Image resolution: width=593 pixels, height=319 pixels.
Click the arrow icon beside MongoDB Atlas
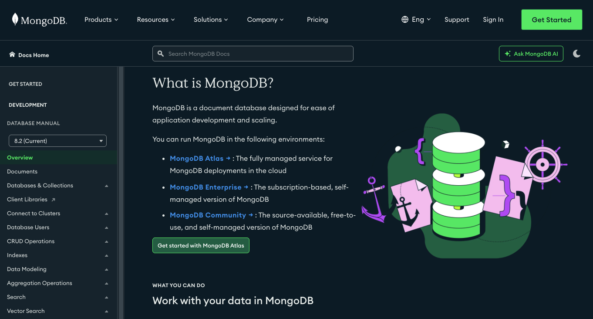(x=228, y=158)
